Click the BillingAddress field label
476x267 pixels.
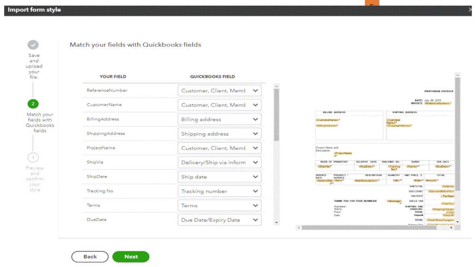click(102, 119)
